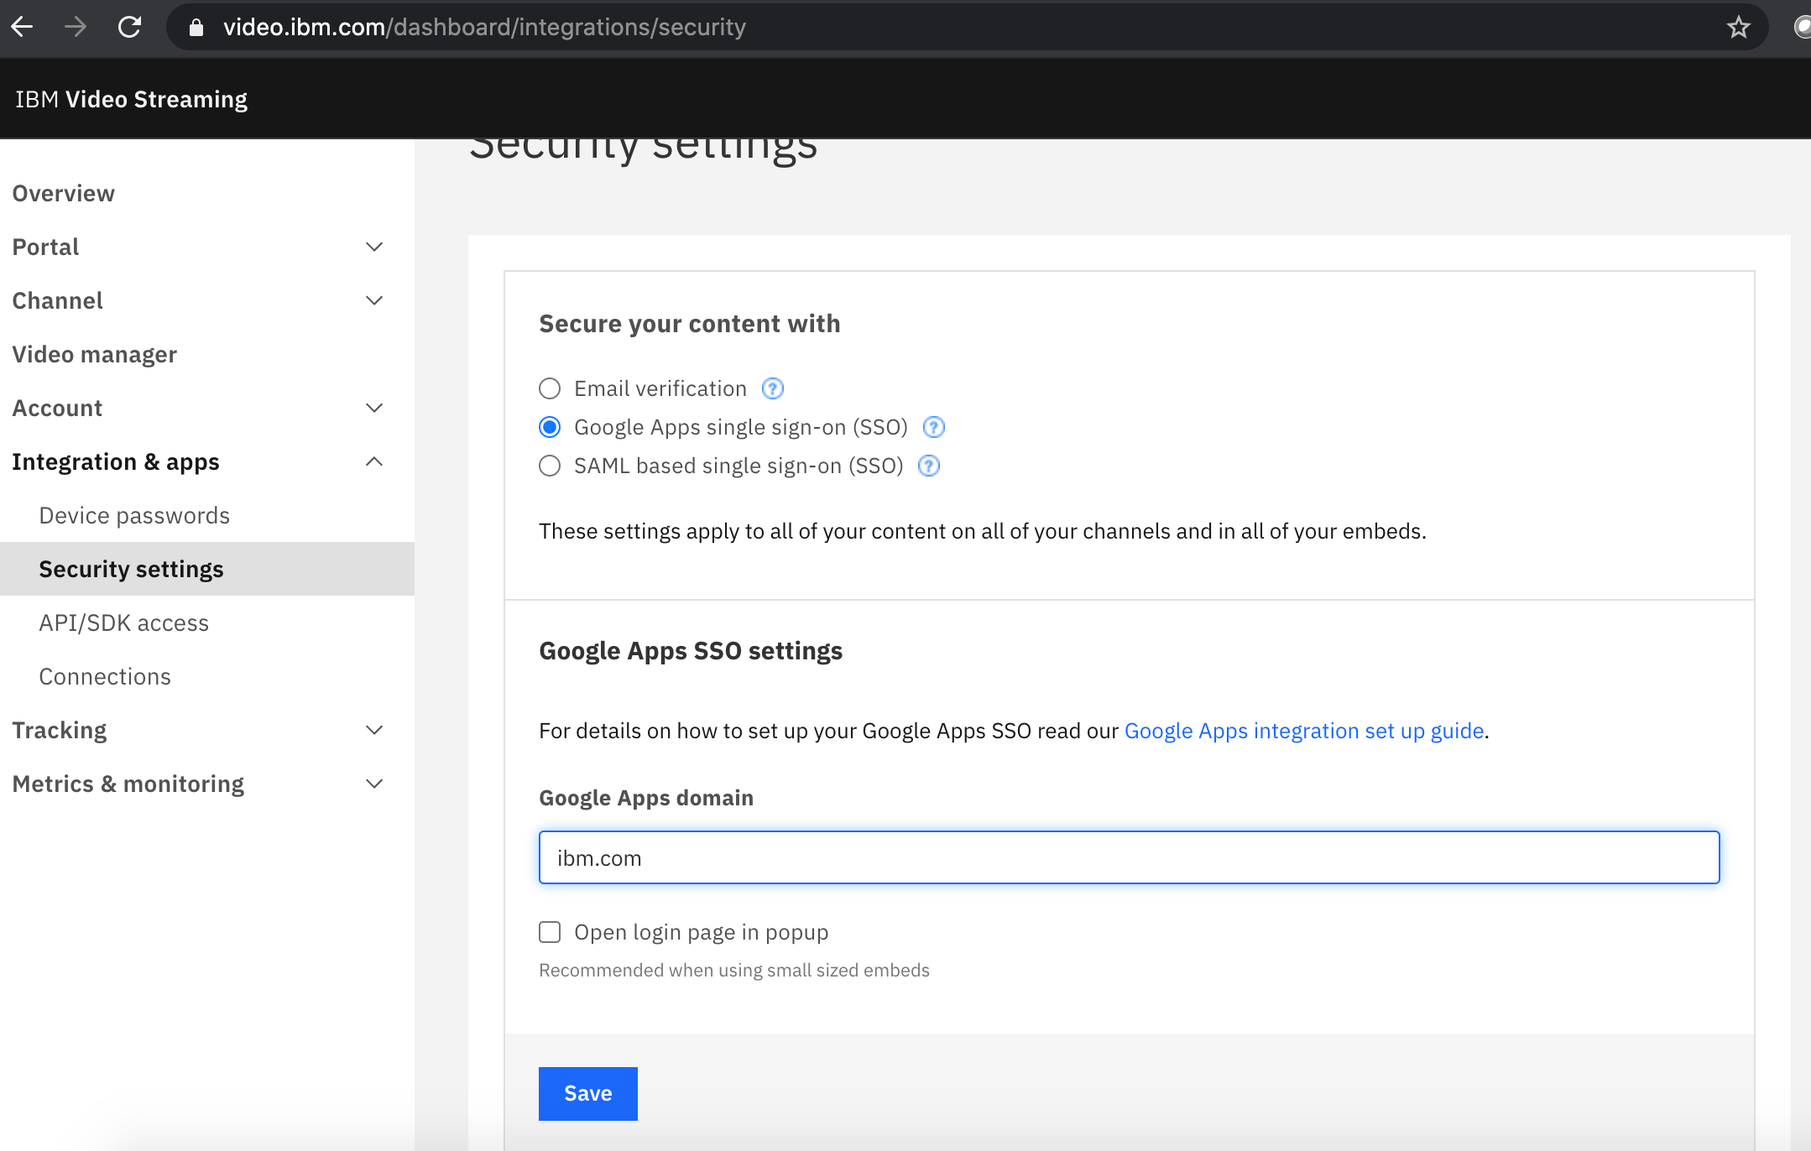Open Security settings sidebar item

207,569
